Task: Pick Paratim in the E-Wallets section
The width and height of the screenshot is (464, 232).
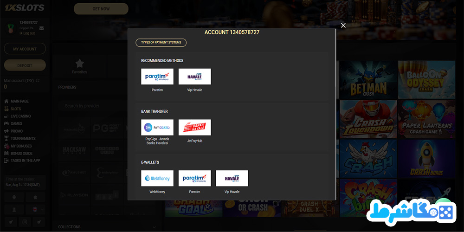Action: click(195, 179)
